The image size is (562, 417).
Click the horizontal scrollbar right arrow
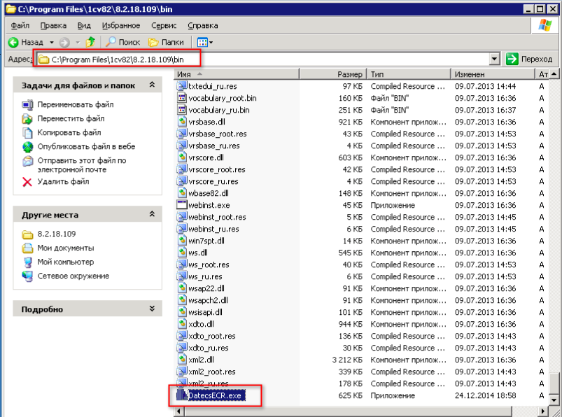pyautogui.click(x=544, y=411)
